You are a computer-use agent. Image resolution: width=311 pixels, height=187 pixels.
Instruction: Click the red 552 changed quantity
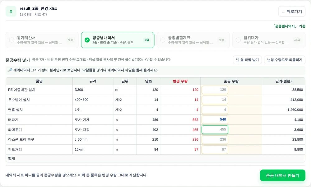(x=195, y=120)
